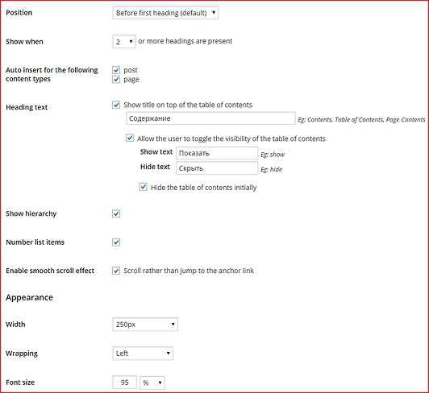The width and height of the screenshot is (429, 393).
Task: Click the Hide text input field
Action: click(217, 168)
